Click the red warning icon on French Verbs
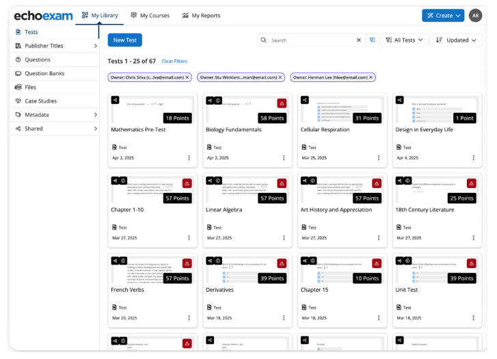497x359 pixels. click(x=187, y=263)
